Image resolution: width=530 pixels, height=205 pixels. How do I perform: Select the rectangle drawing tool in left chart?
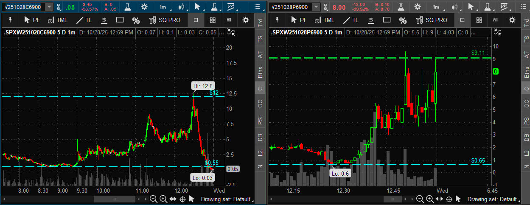pyautogui.click(x=120, y=20)
